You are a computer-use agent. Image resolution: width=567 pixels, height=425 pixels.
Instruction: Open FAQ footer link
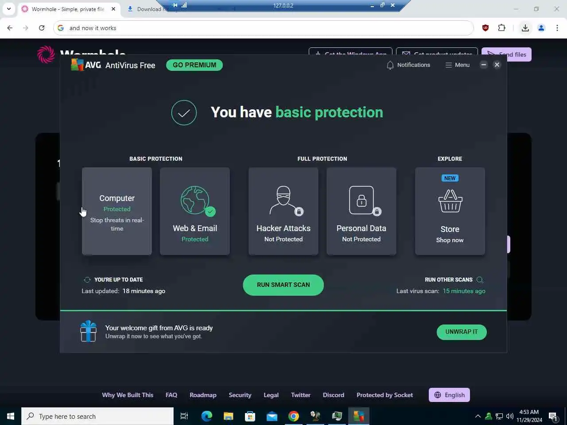(x=171, y=395)
